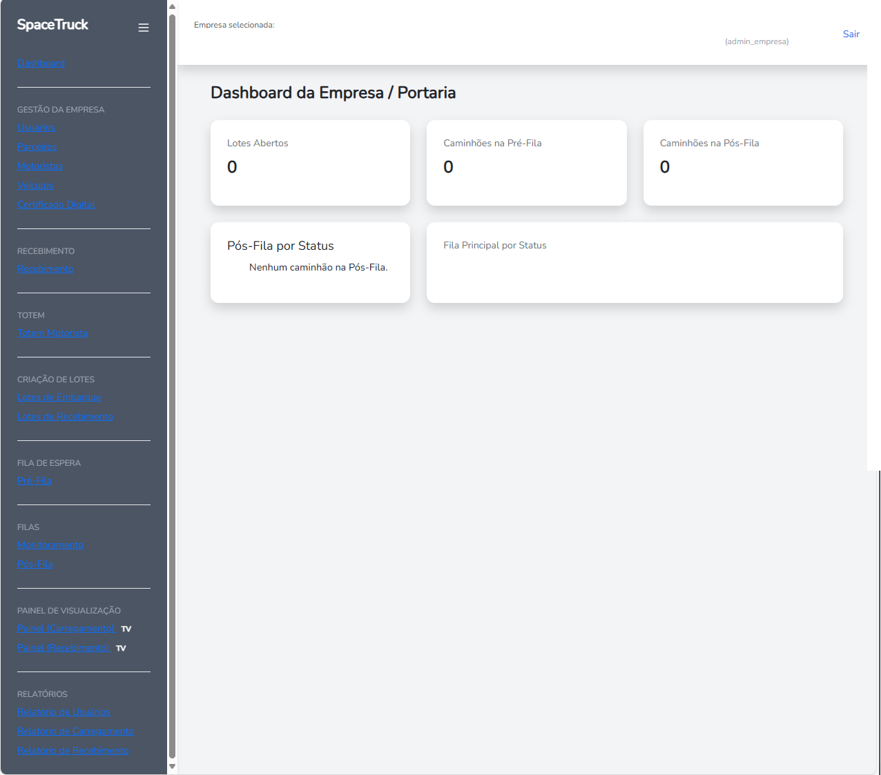Open Lotes de Embarque
881x775 pixels.
click(59, 397)
